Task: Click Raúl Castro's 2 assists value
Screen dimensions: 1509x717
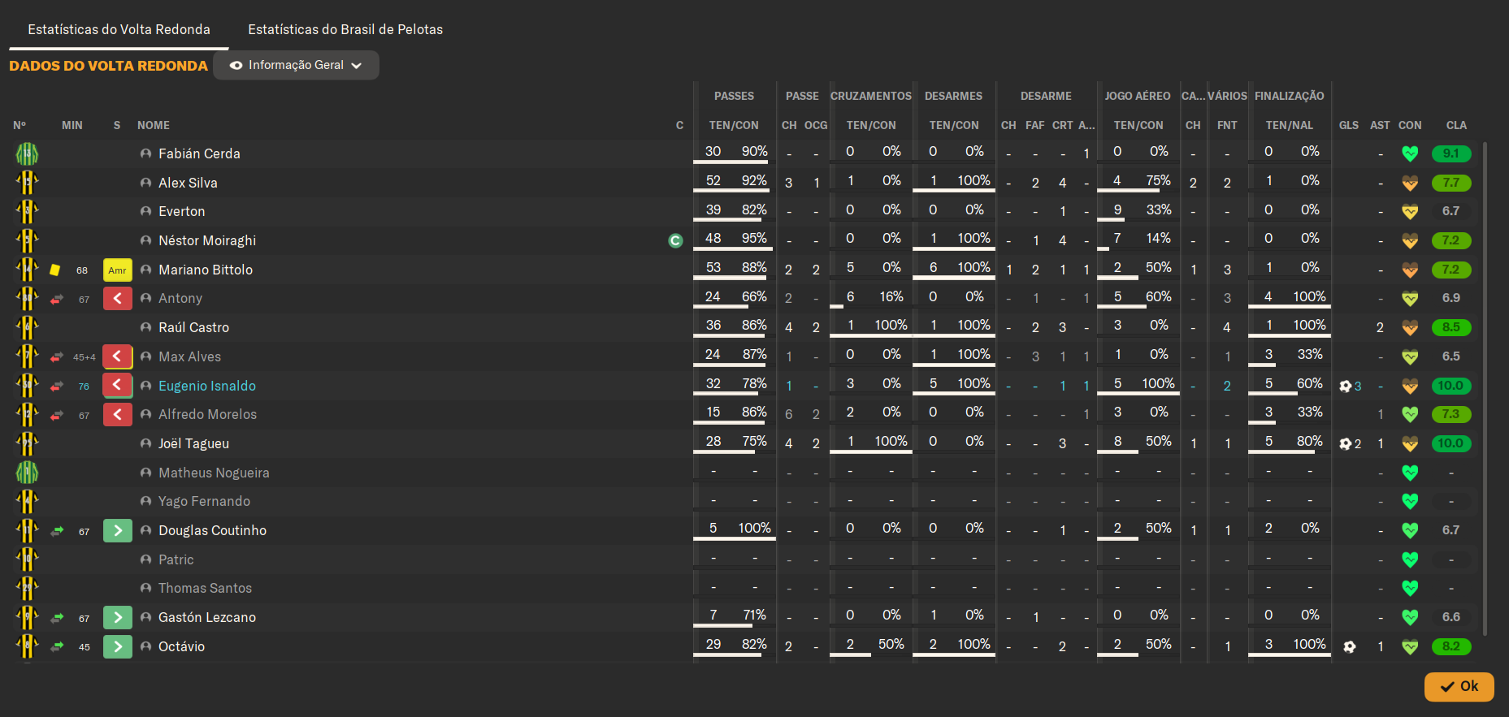Action: pos(1380,327)
